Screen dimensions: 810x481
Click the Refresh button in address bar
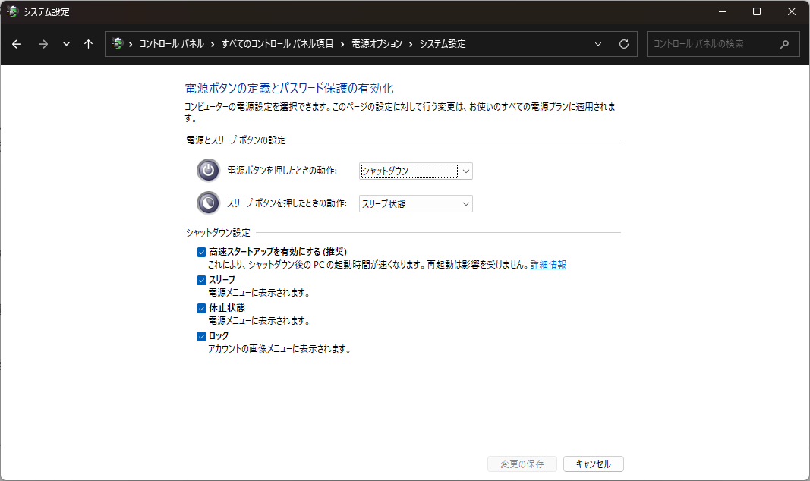click(x=624, y=44)
